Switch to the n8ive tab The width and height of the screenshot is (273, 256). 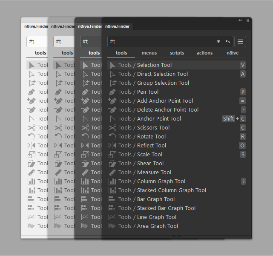(233, 53)
